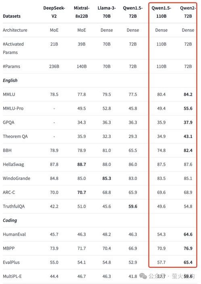Viewport: 201px width, 284px height.
Task: Click the MultiPL-E row label
Action: point(12,276)
